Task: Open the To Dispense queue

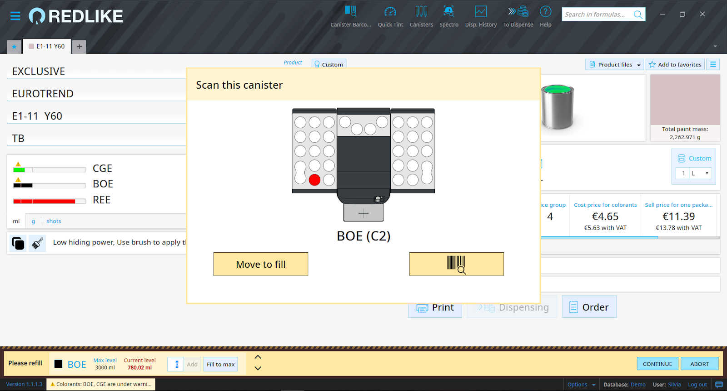Action: click(x=518, y=16)
